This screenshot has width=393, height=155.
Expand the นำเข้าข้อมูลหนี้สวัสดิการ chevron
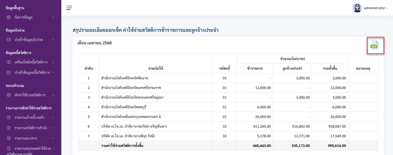click(53, 73)
